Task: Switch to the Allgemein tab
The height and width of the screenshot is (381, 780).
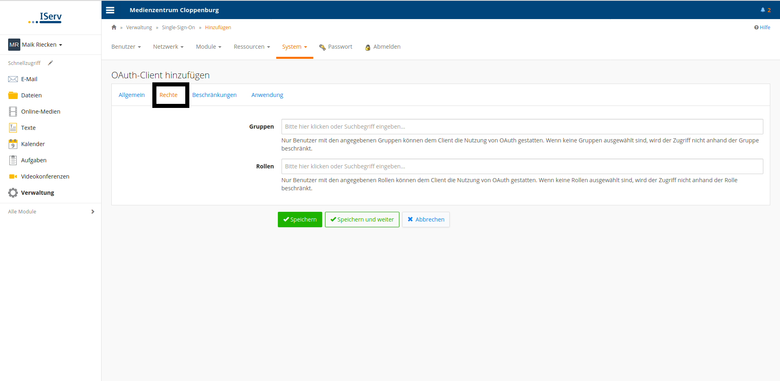Action: point(132,95)
